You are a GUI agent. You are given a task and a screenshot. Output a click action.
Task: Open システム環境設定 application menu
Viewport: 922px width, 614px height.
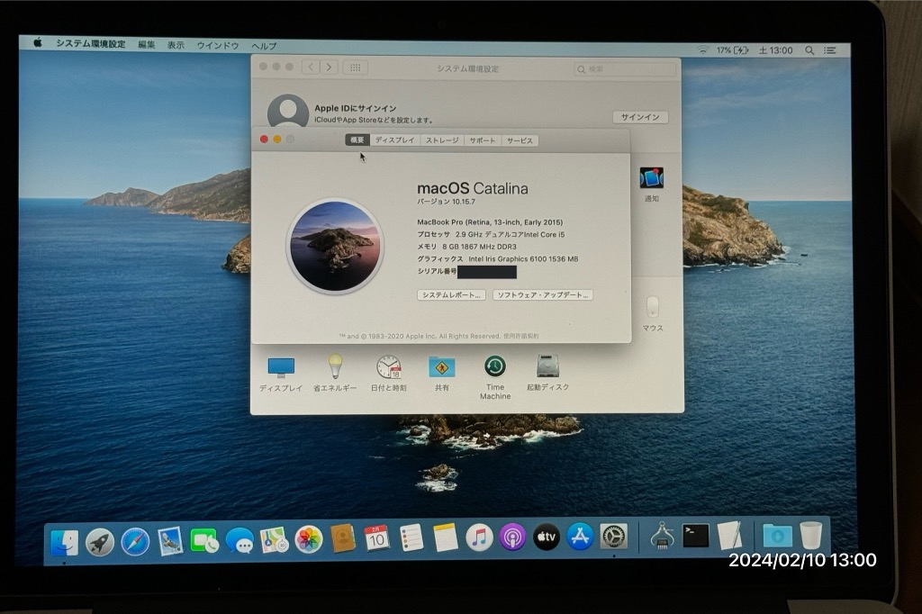(91, 44)
